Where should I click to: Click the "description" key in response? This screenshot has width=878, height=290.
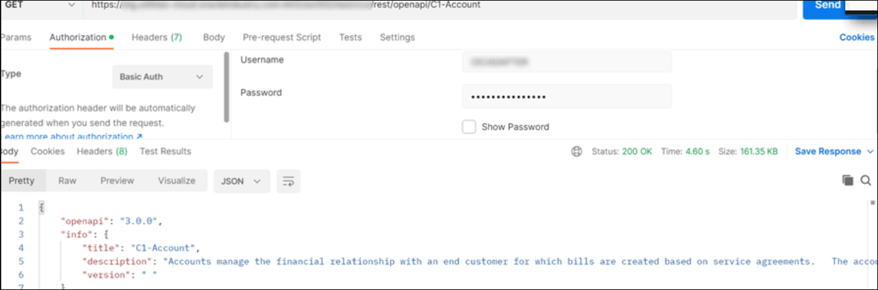(118, 261)
